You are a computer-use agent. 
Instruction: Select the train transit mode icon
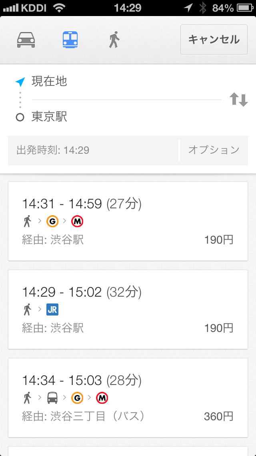click(x=70, y=40)
